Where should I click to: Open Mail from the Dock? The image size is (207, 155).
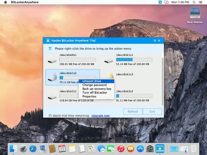click(43, 149)
